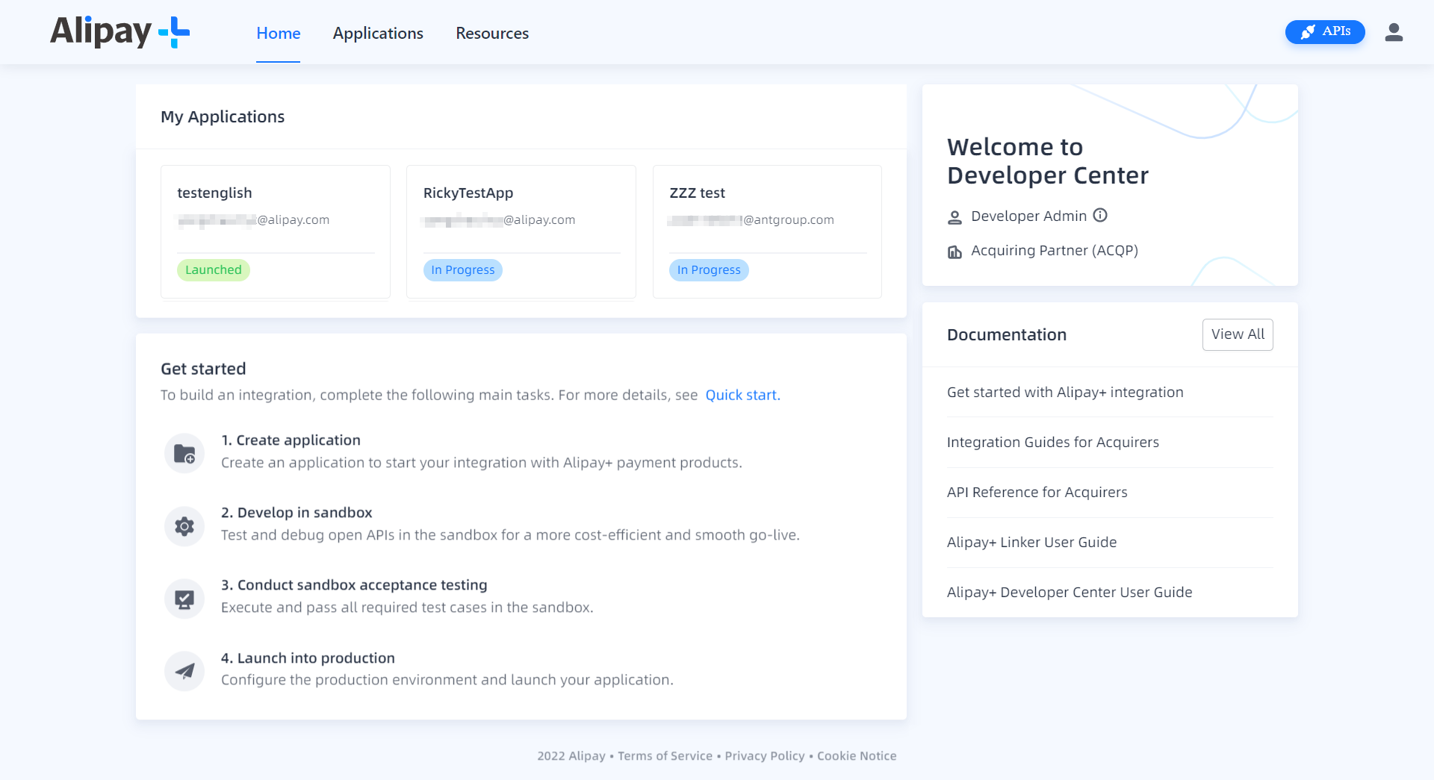Click the sandbox acceptance testing monitor icon

click(x=184, y=598)
